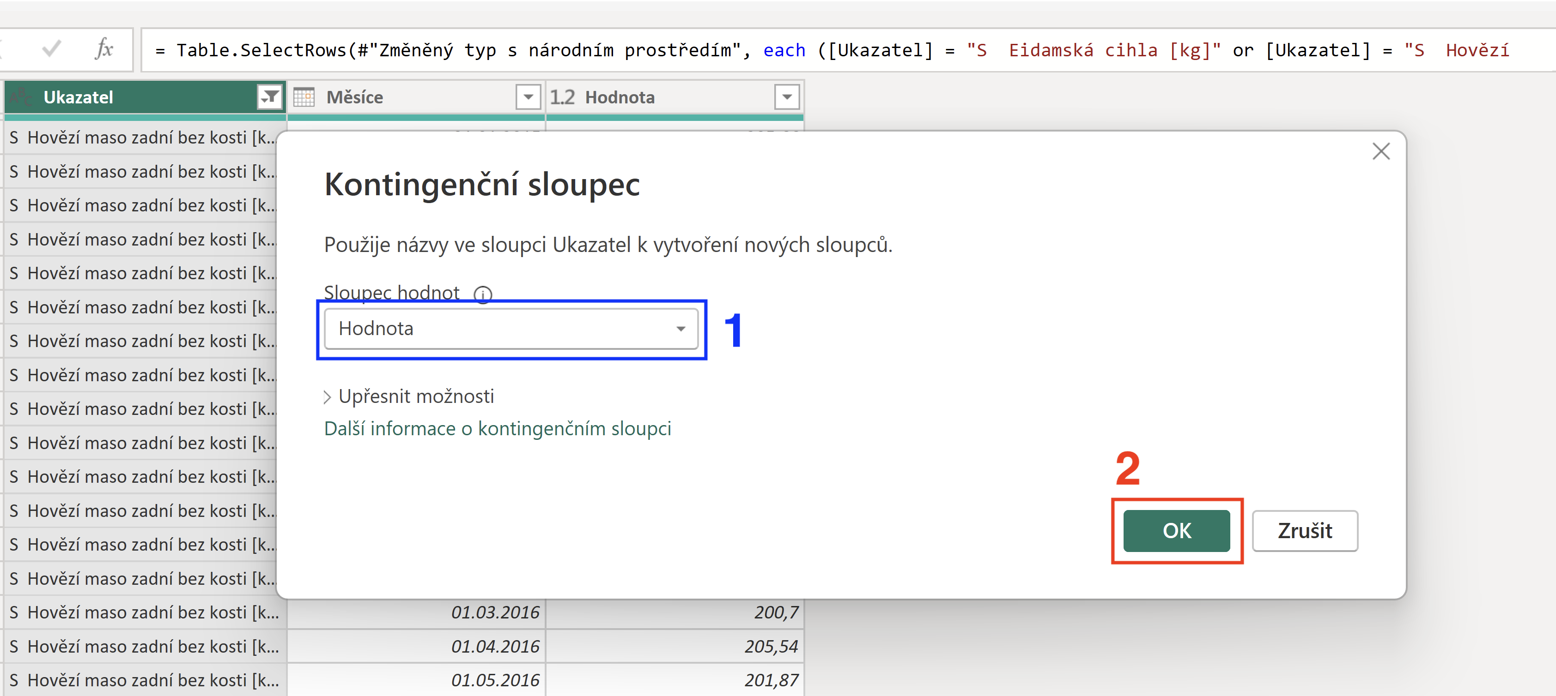Click the fx formula icon
Screen dimensions: 1556x696
pos(104,49)
